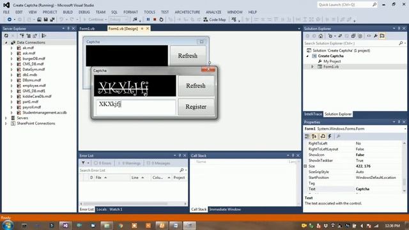Click the Save All icon in the toolbar
The image size is (409, 230).
tap(52, 19)
